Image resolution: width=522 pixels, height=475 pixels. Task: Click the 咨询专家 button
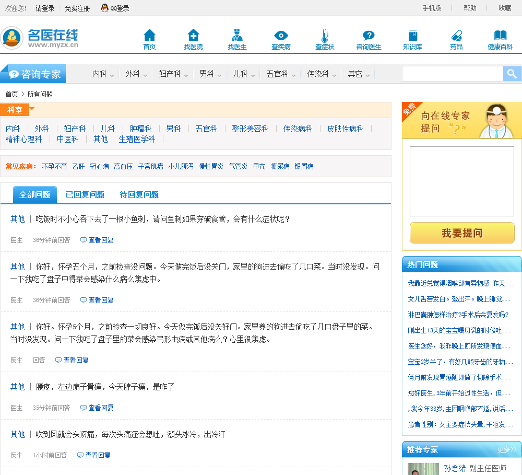click(x=33, y=74)
